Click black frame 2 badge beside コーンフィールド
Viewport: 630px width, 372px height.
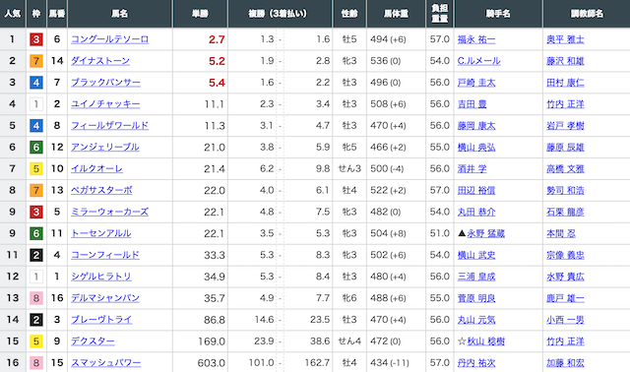click(36, 255)
